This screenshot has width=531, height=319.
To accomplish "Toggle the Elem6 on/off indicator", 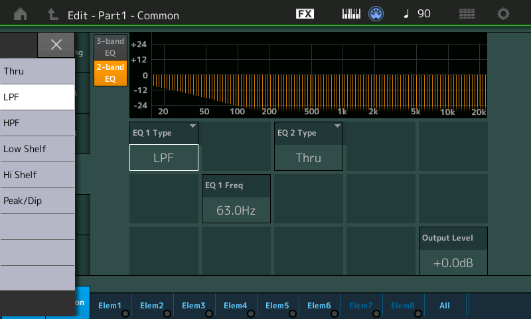I will coord(335,314).
